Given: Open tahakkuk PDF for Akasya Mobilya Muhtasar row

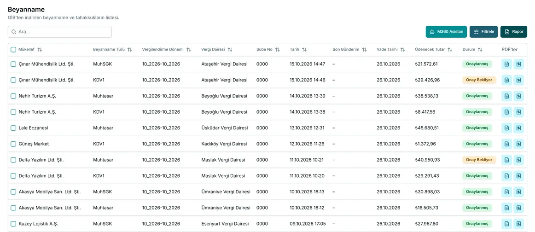Looking at the screenshot, I should [518, 208].
